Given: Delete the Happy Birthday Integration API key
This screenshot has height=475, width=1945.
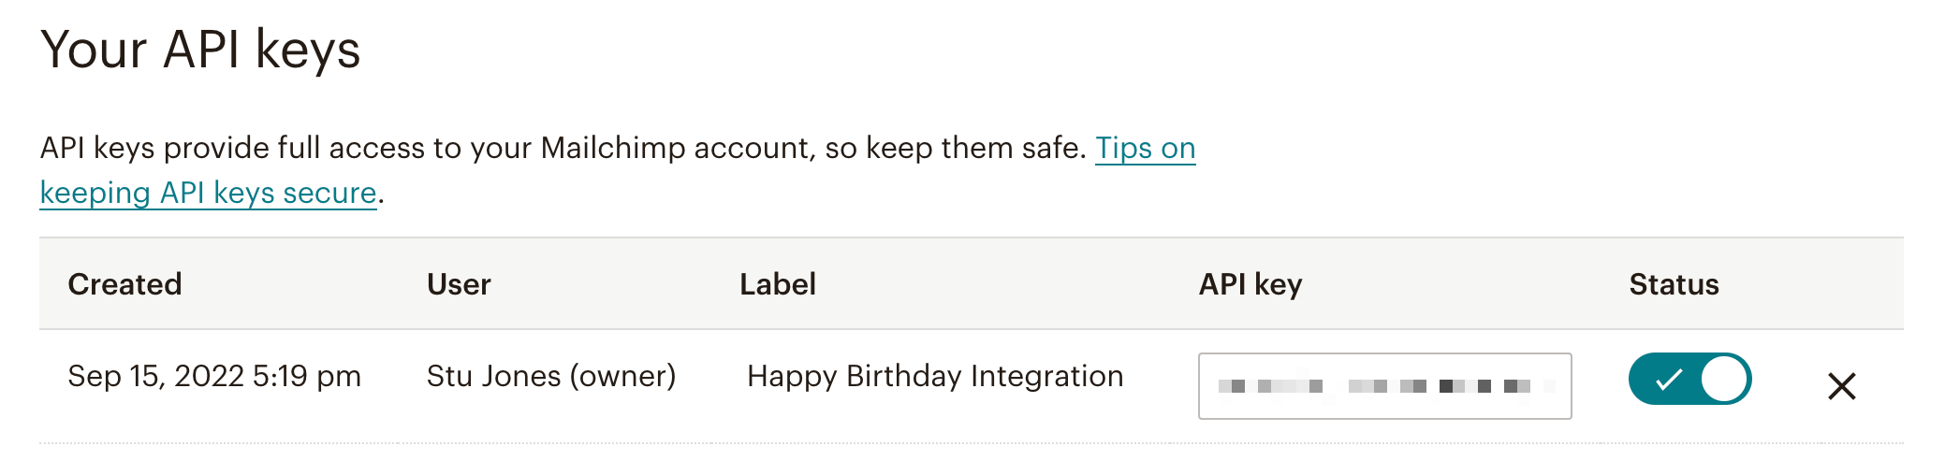Looking at the screenshot, I should [x=1841, y=386].
